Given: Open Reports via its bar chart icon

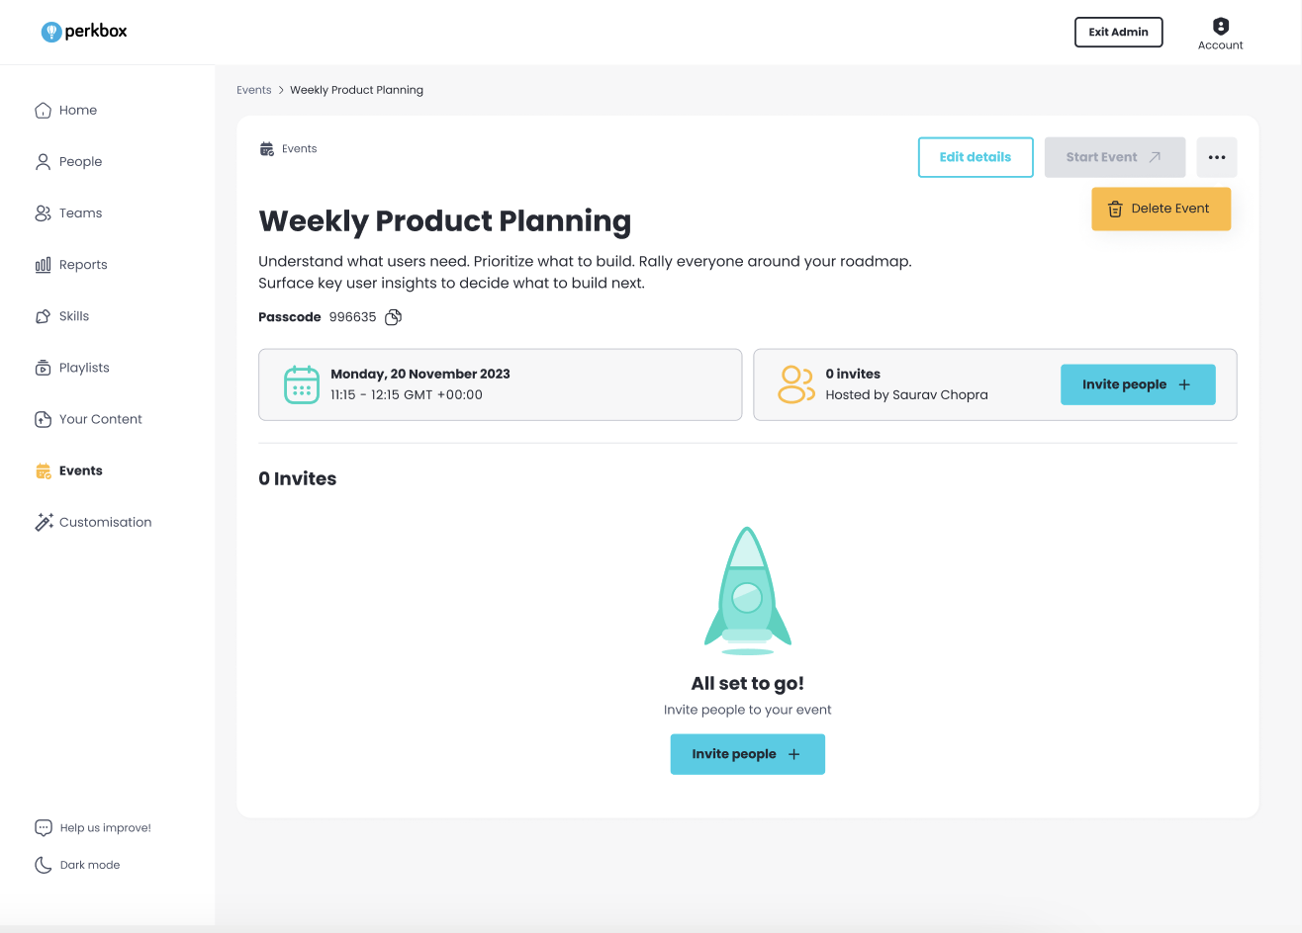Looking at the screenshot, I should (43, 264).
